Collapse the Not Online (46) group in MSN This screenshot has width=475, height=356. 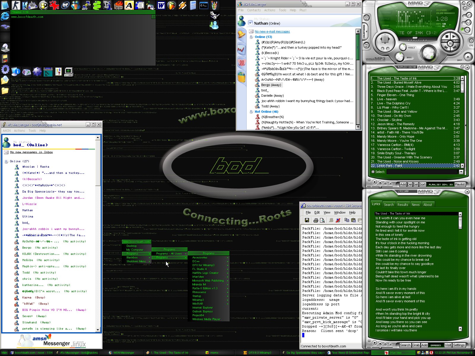pyautogui.click(x=251, y=112)
